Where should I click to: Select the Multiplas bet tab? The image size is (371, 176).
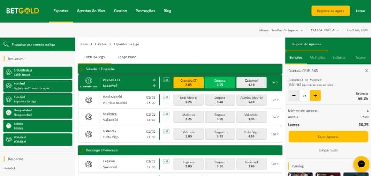317,58
